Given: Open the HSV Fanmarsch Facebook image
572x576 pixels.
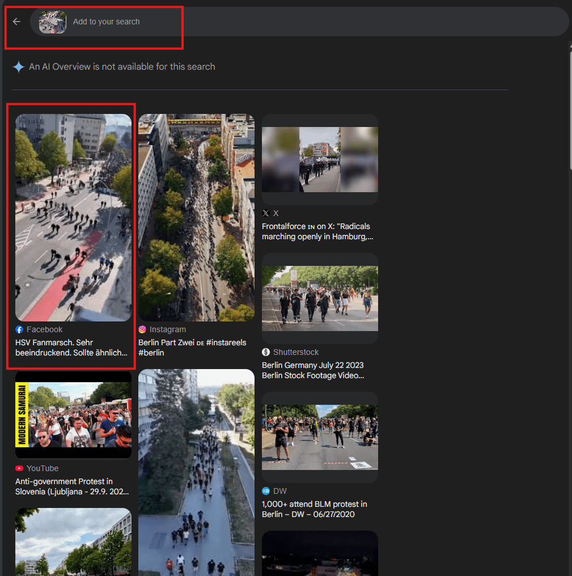Looking at the screenshot, I should [x=73, y=217].
